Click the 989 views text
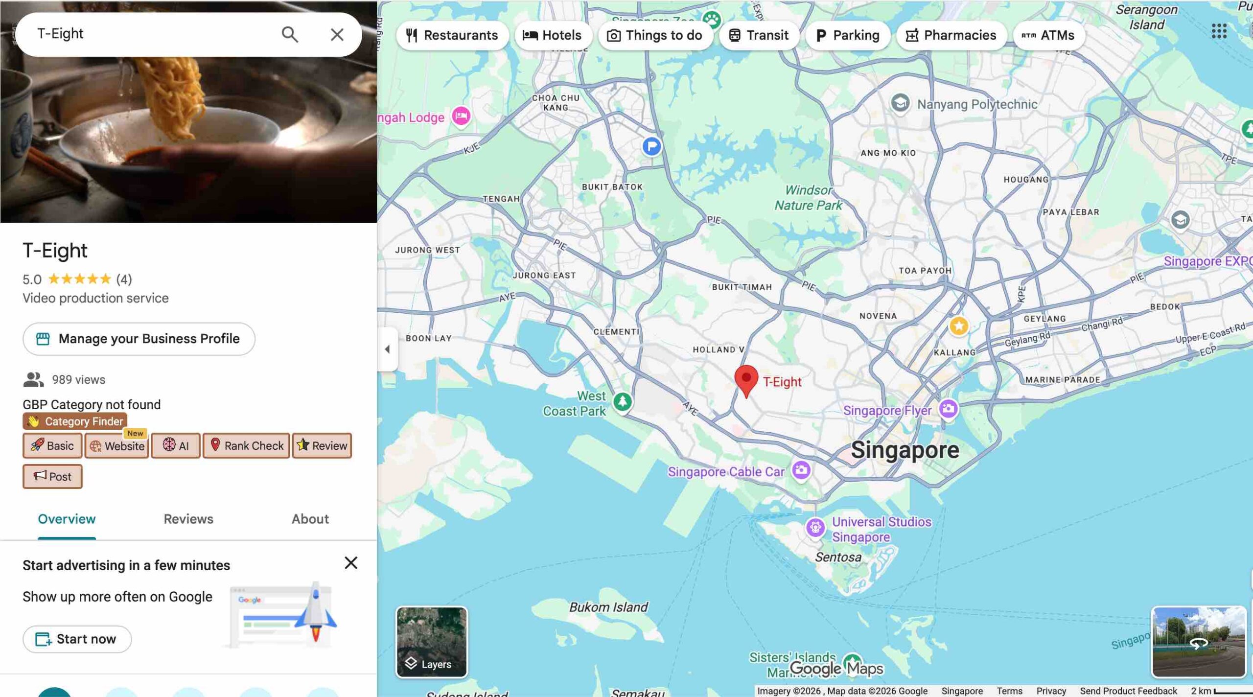 [x=79, y=379]
